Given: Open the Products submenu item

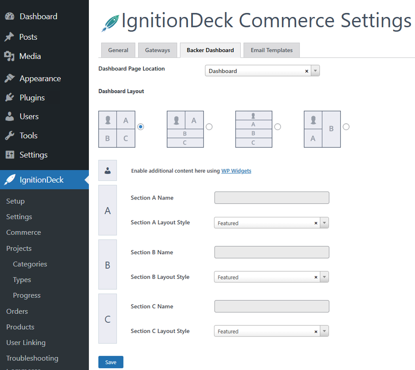Looking at the screenshot, I should 21,327.
